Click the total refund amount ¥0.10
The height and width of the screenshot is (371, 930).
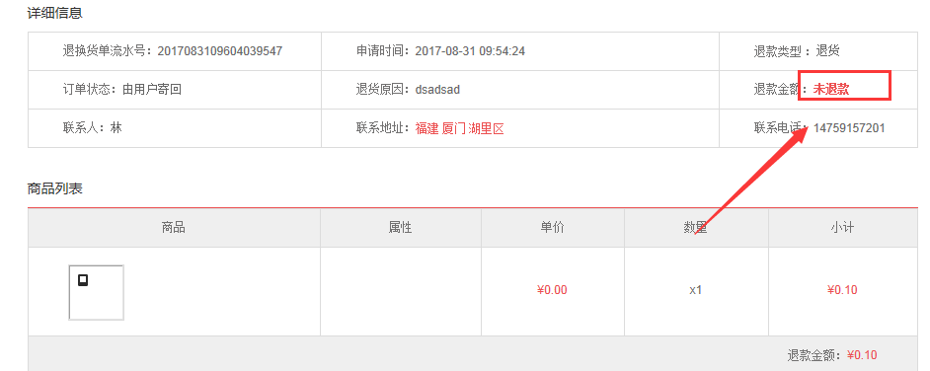862,355
